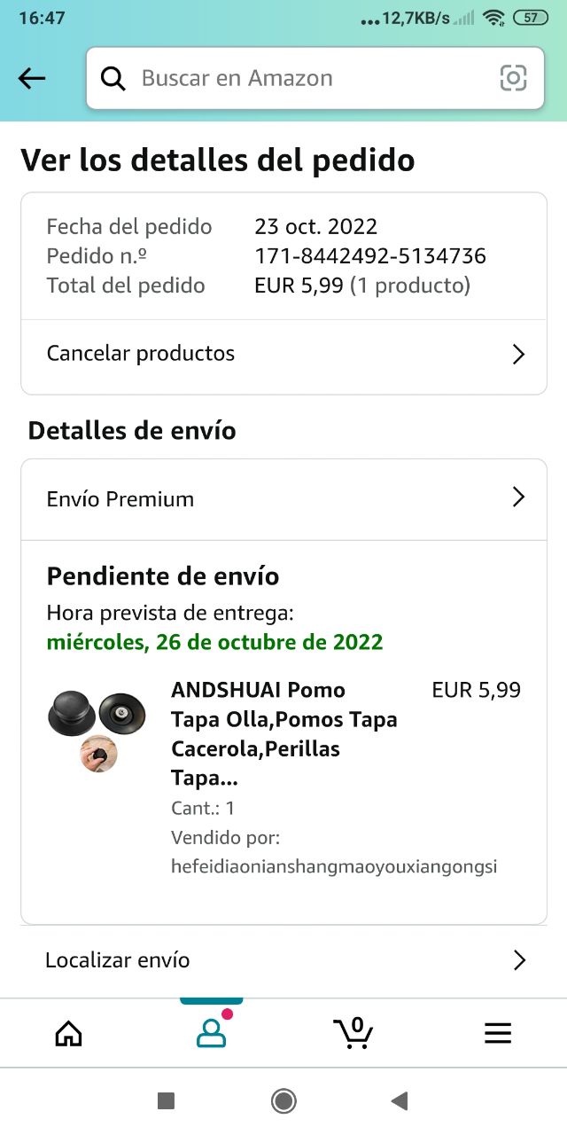Open the account profile icon
This screenshot has height=1135, width=567.
211,1033
